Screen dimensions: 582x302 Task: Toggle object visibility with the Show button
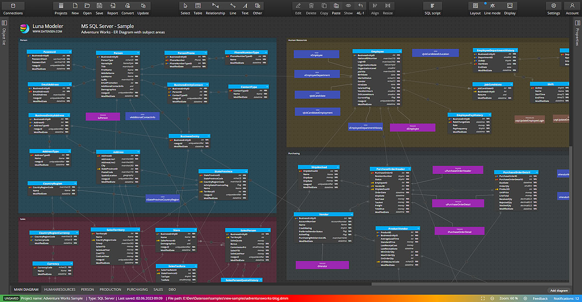point(348,8)
